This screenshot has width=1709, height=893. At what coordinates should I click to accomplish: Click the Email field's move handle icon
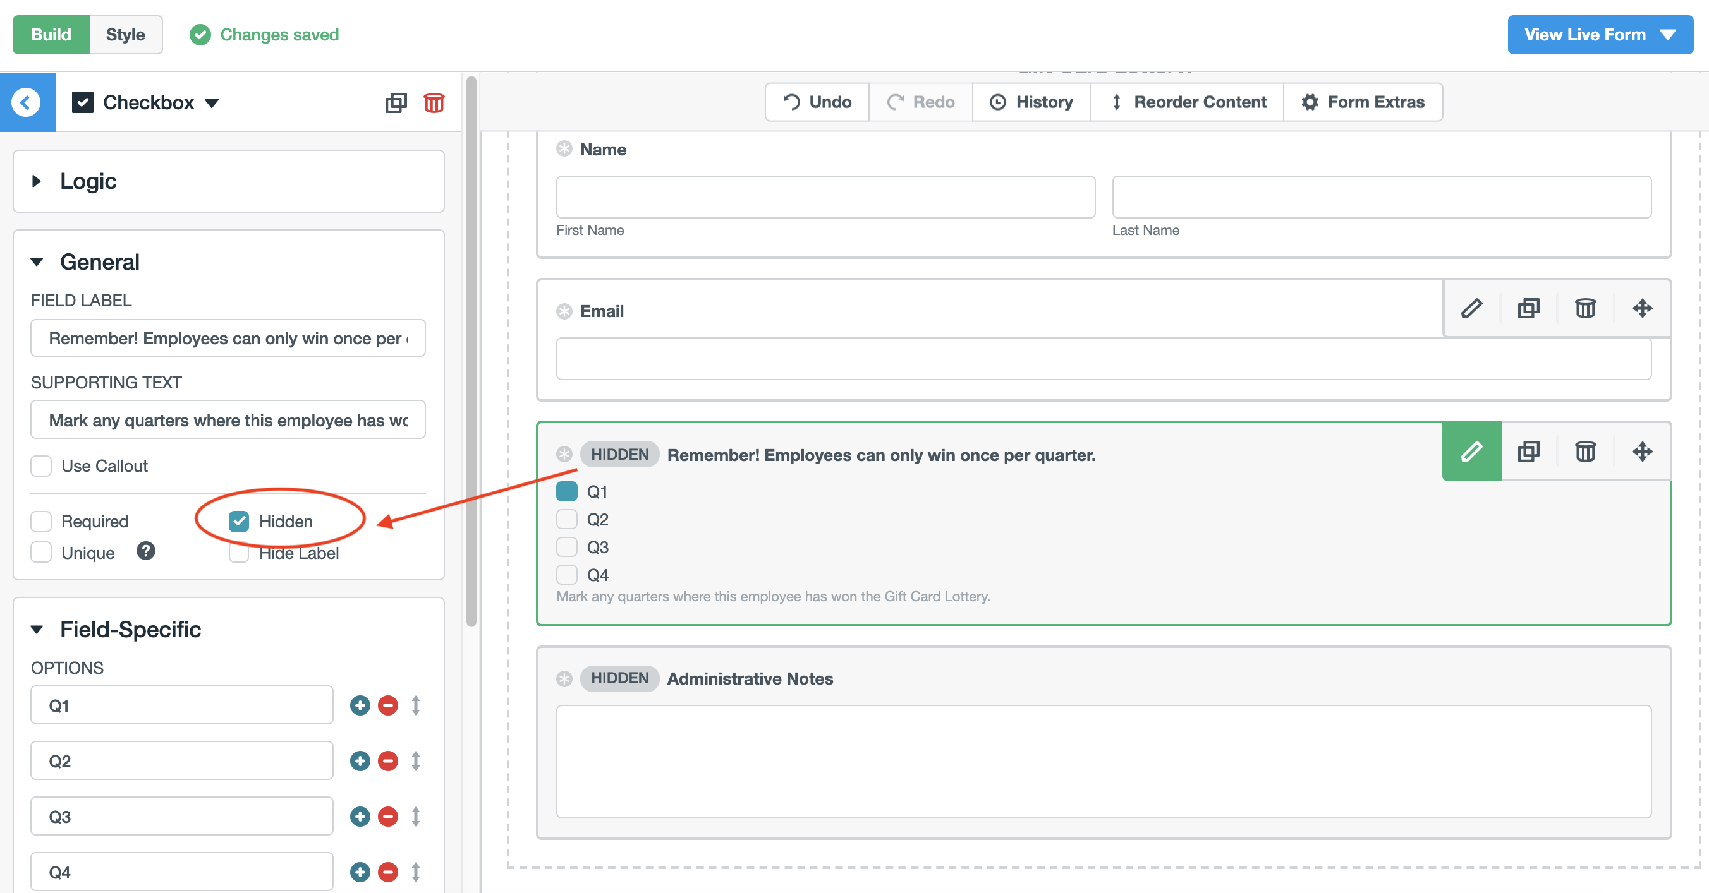(1642, 308)
